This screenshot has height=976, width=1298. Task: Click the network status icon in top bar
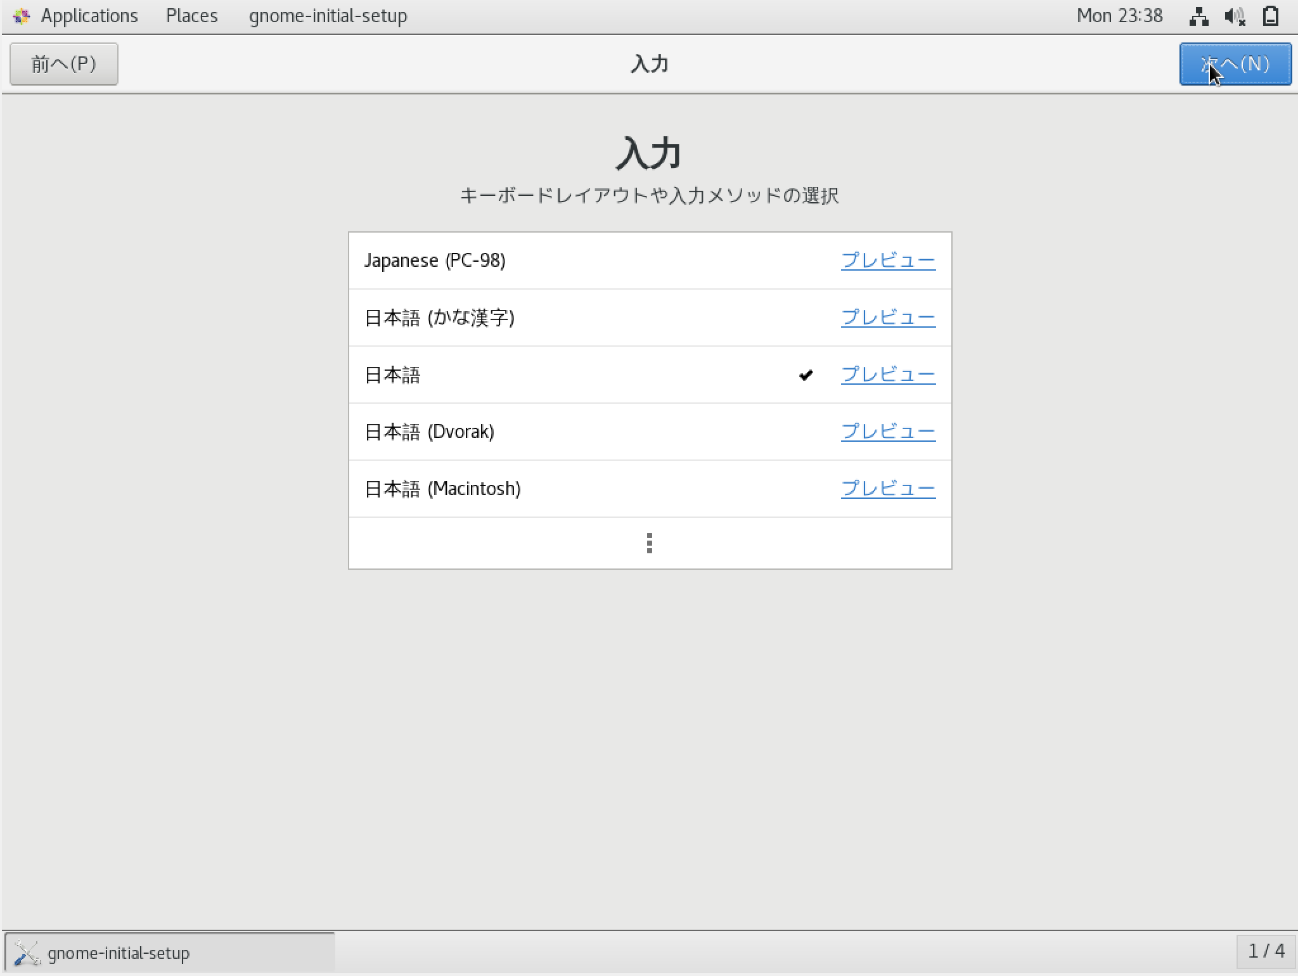click(1198, 16)
